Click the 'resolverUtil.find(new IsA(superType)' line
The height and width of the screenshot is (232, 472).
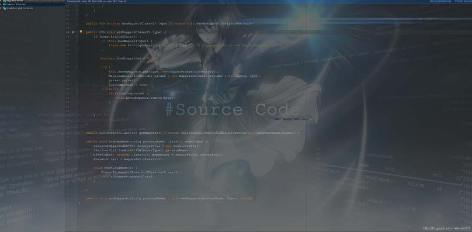coord(142,150)
